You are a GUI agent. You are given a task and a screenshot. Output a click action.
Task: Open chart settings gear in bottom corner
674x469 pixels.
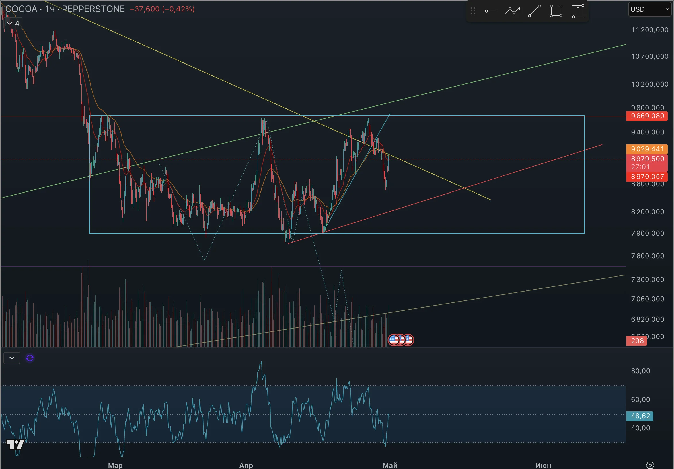tap(650, 465)
